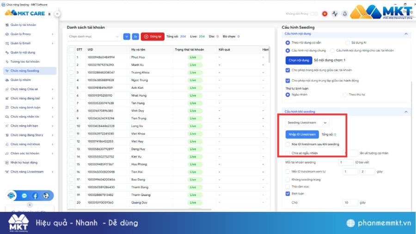Expand the Chức năng bình luận submenu
This screenshot has height=234, width=416.
[52, 107]
